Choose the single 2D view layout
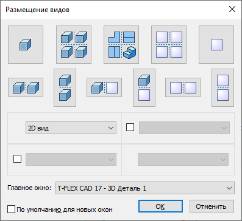 pos(216,44)
